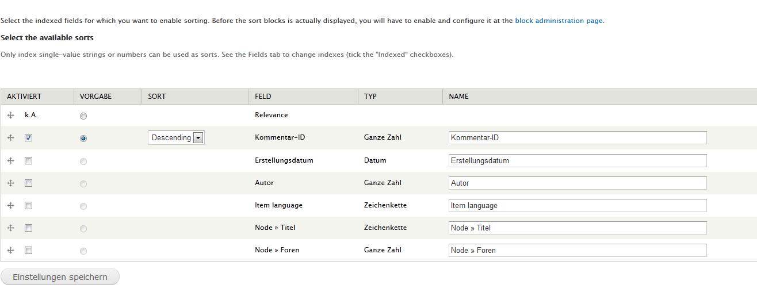Select the Erstellungsdatum default radio button
This screenshot has width=757, height=296.
84,162
